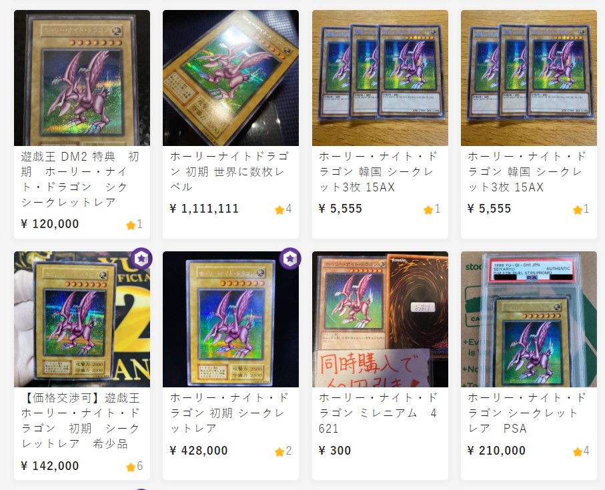Click purple badge on ¥142,000 card image
605x490 pixels.
point(141,258)
